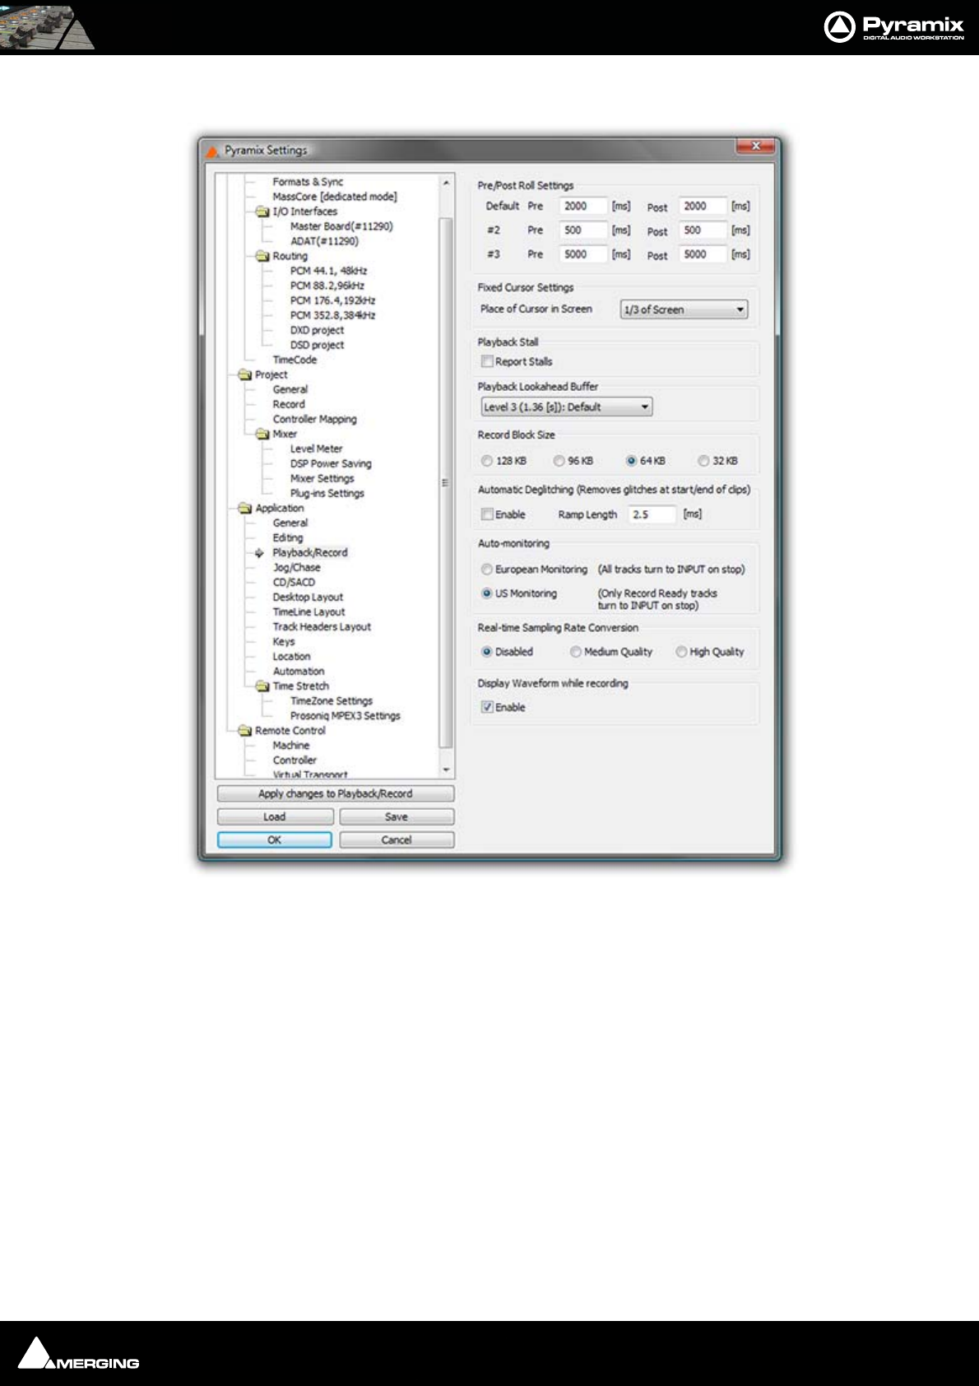Click the Cancel button
The height and width of the screenshot is (1386, 979).
coord(397,840)
